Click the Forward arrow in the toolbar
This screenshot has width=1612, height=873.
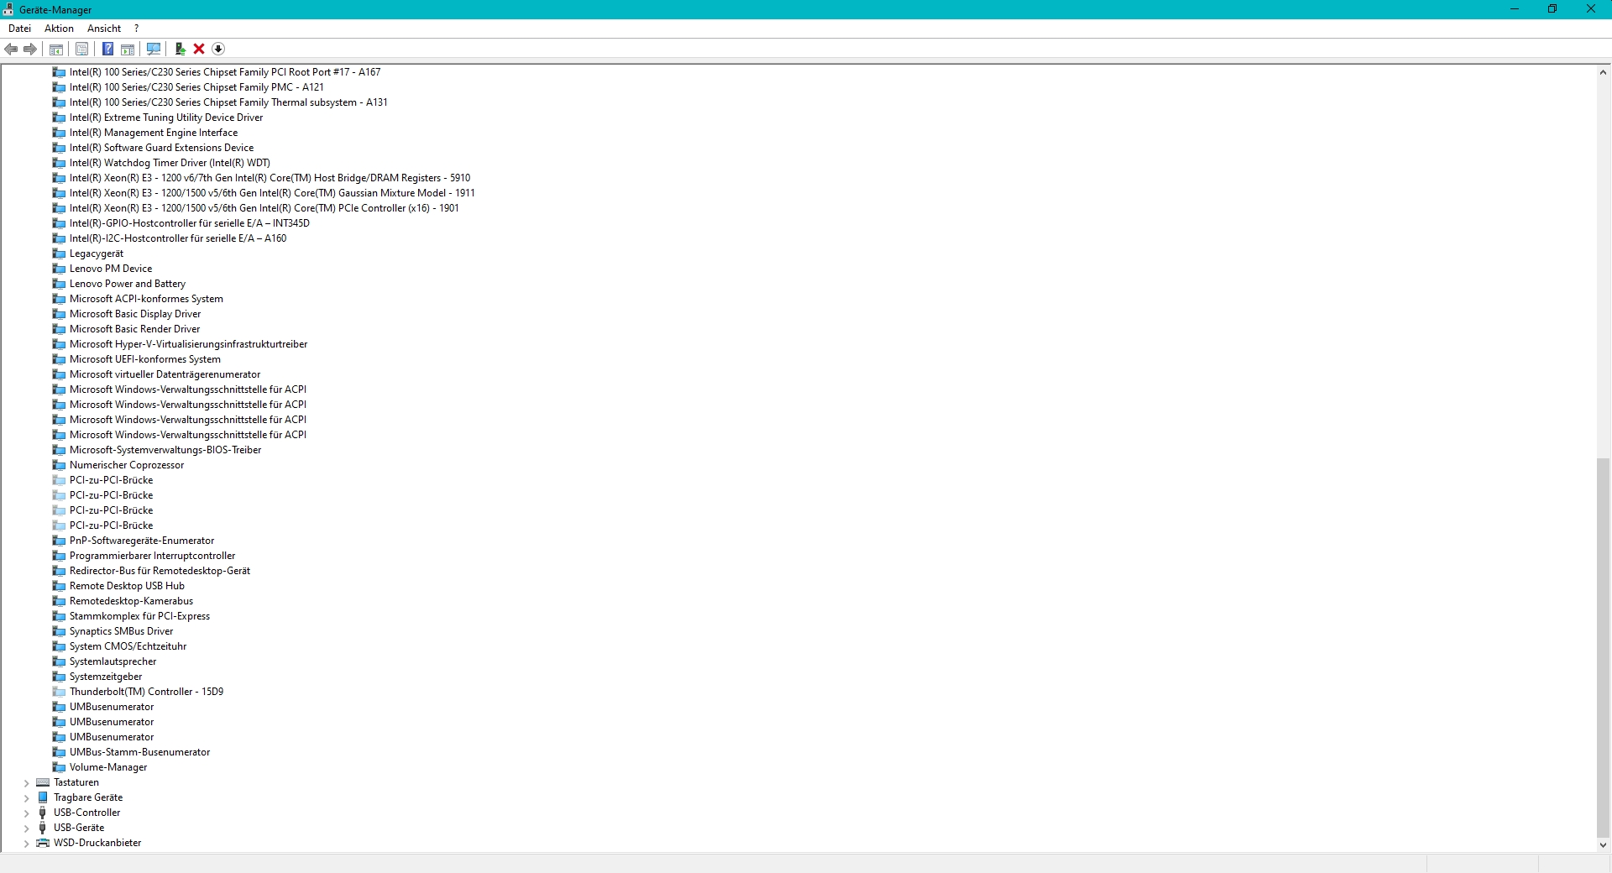click(30, 49)
